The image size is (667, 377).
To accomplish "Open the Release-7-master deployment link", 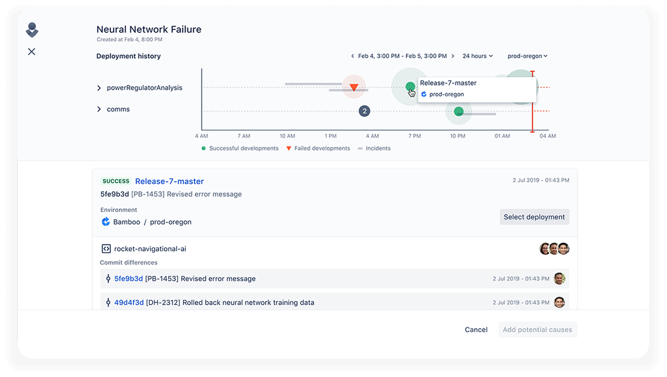I will [169, 181].
